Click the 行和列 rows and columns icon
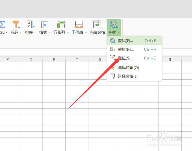The width and height of the screenshot is (192, 151). [x=61, y=24]
